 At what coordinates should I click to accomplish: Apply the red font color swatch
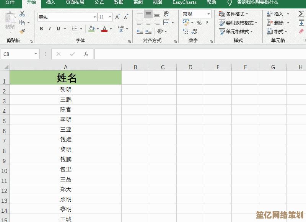[x=103, y=29]
